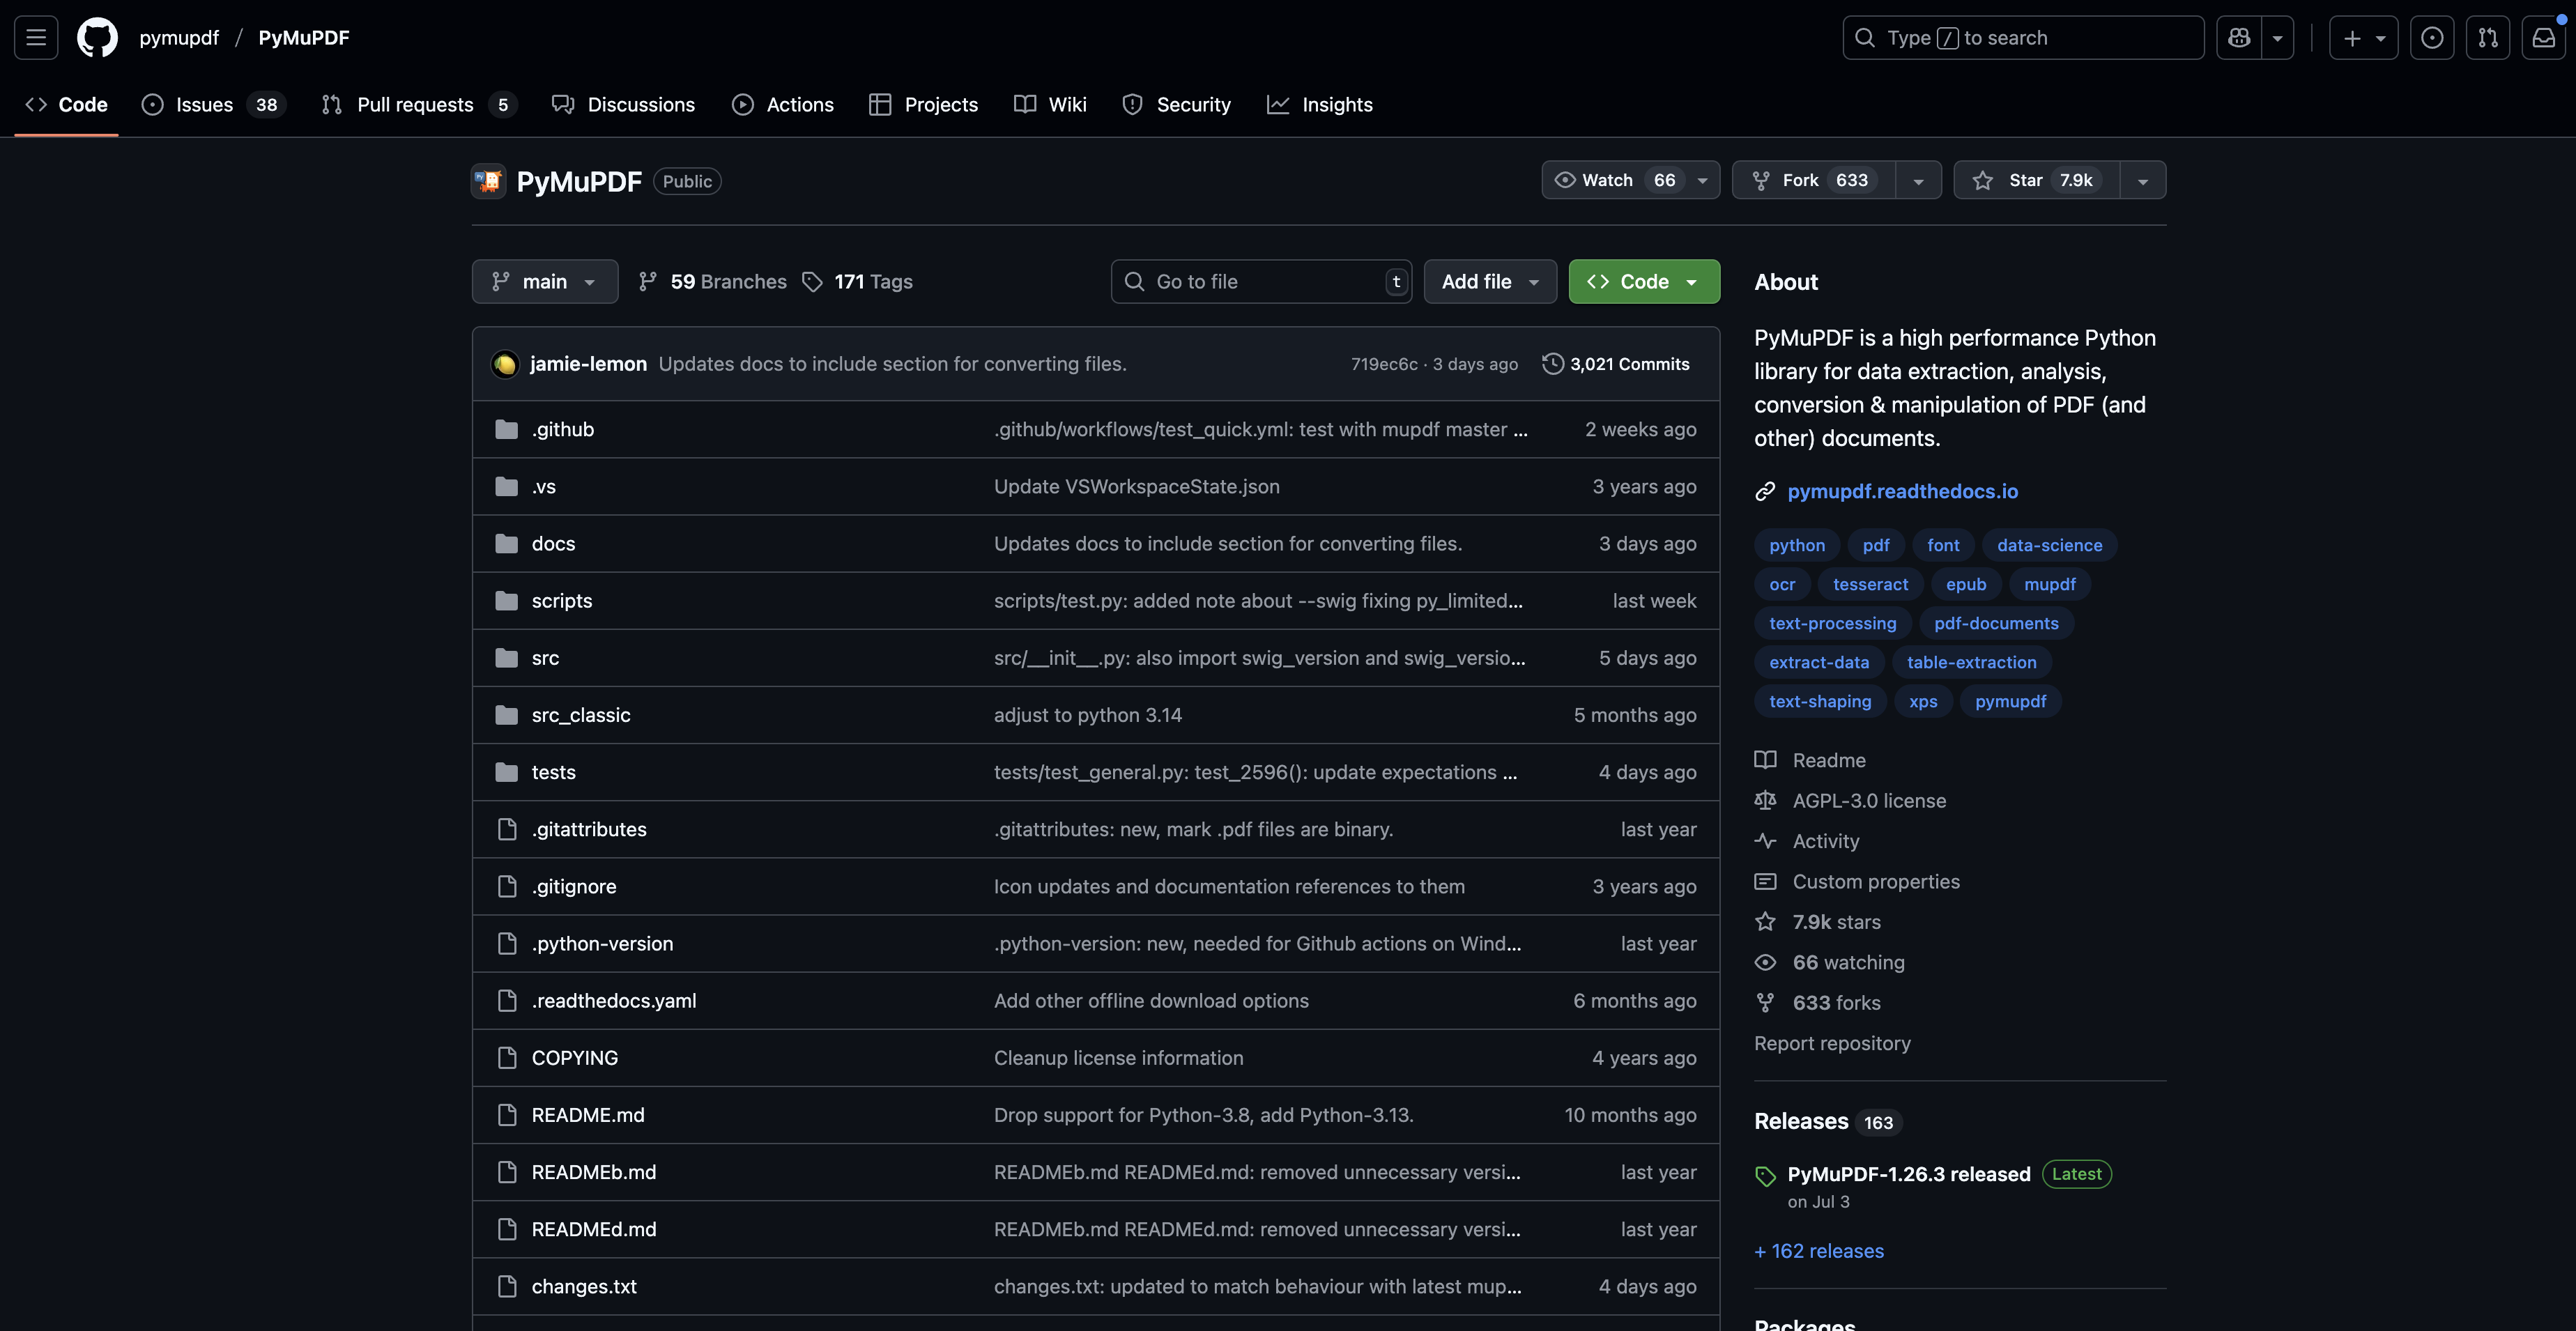Expand the Fork options dropdown arrow
Screen dimensions: 2576x1331
[1918, 180]
